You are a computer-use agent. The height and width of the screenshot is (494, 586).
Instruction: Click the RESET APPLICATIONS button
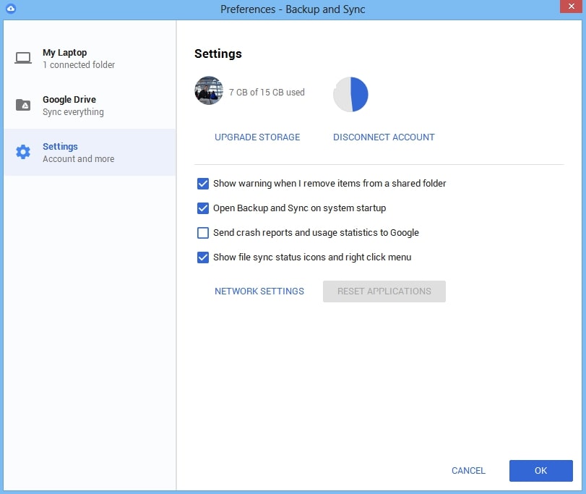[x=384, y=291]
